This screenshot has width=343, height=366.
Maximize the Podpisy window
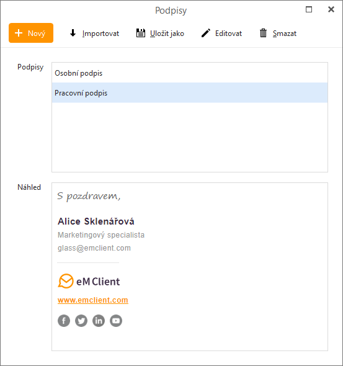[309, 9]
